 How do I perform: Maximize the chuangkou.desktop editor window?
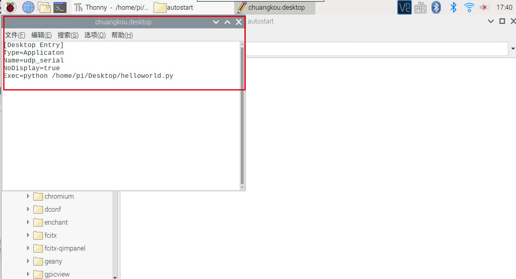pyautogui.click(x=227, y=22)
